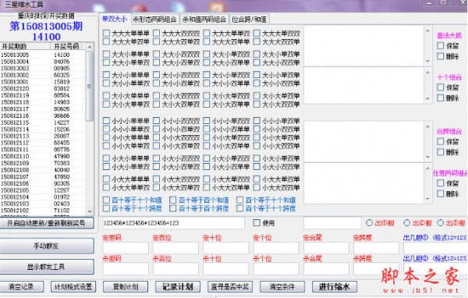Click 任意两码组合 text box scroll-down arrow
The image size is (468, 298).
pyautogui.click(x=427, y=199)
